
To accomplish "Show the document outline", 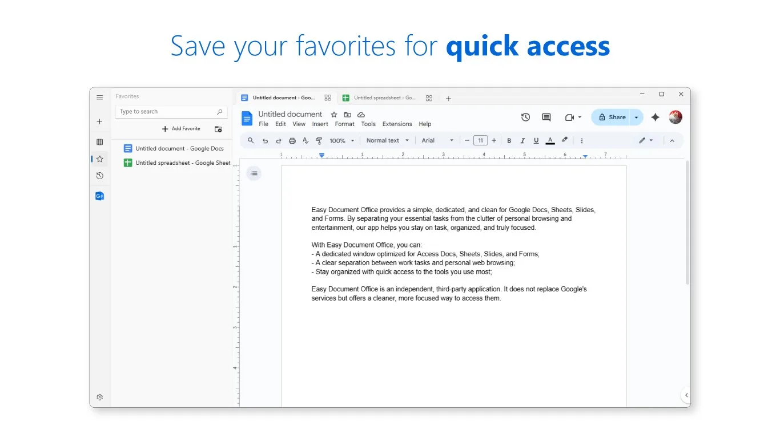I will [x=254, y=173].
